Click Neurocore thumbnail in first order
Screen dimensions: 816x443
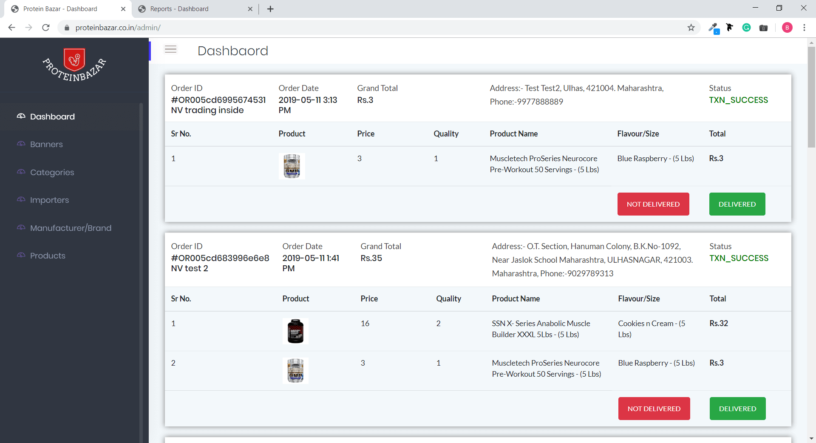click(292, 166)
